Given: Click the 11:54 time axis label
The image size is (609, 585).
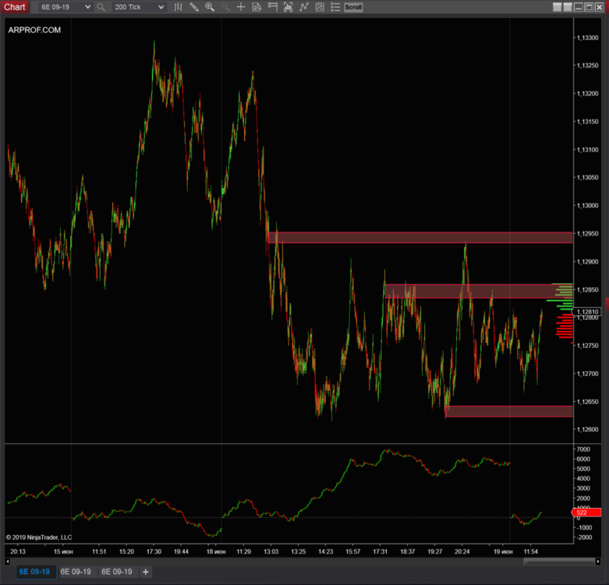Looking at the screenshot, I should [530, 551].
